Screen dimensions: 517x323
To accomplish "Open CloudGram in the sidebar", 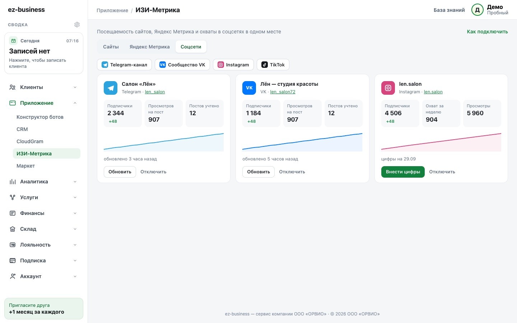I will click(x=47, y=141).
